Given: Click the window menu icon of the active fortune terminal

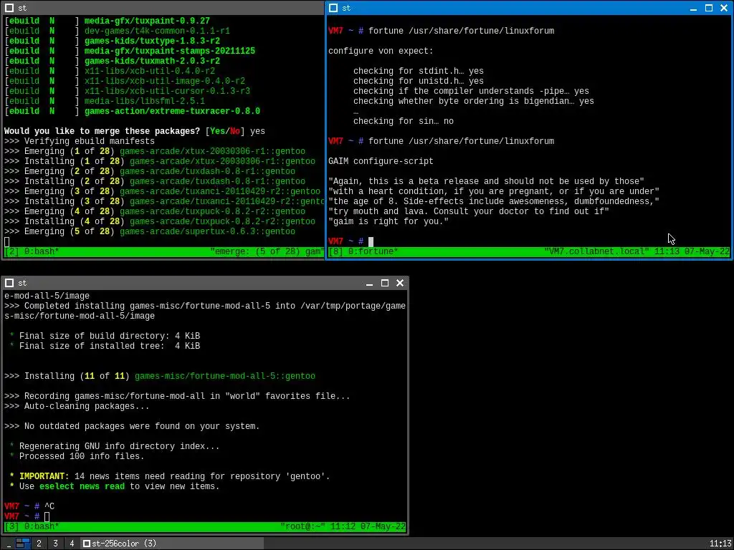Looking at the screenshot, I should [x=333, y=7].
